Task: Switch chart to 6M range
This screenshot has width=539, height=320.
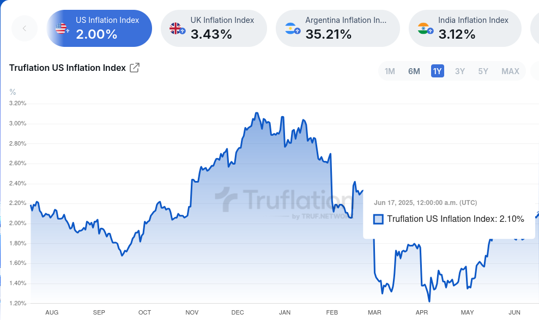Action: [414, 71]
